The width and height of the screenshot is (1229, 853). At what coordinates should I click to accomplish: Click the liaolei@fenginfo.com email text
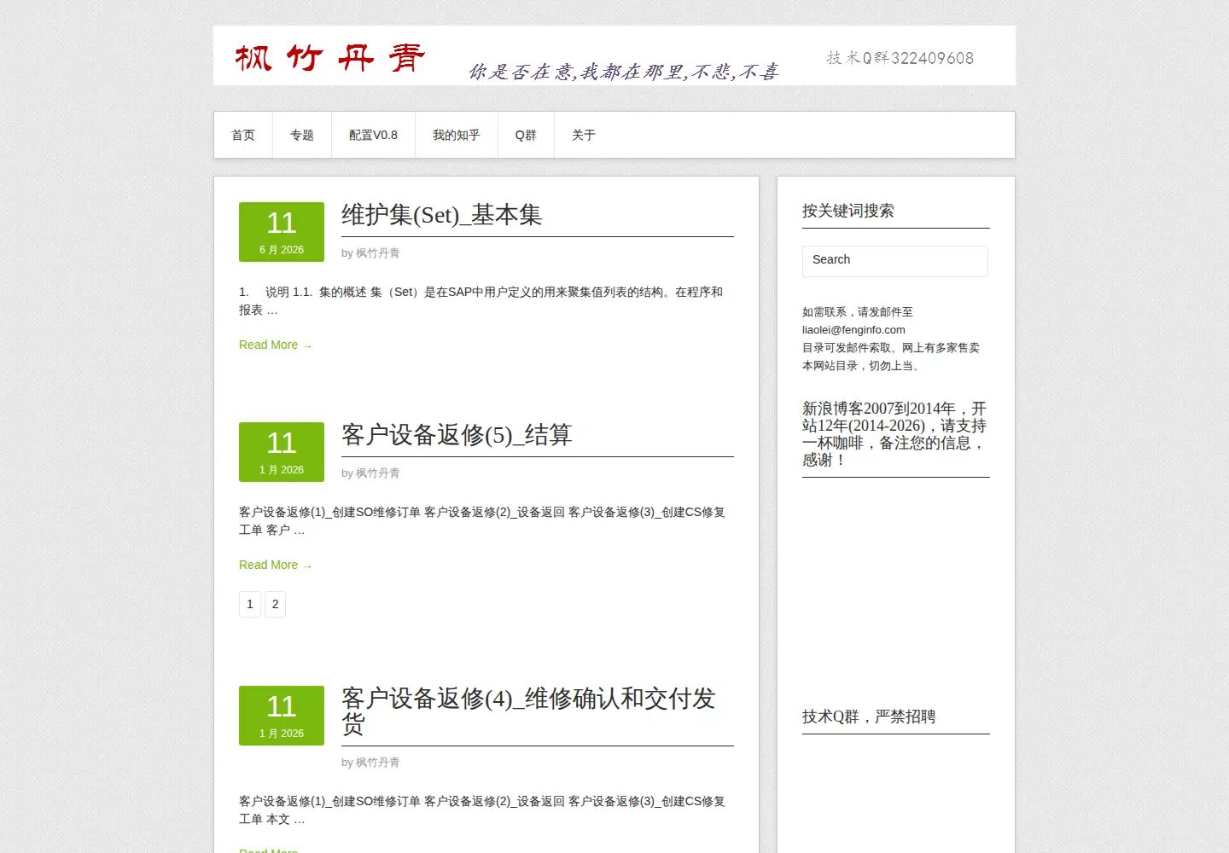(x=853, y=330)
